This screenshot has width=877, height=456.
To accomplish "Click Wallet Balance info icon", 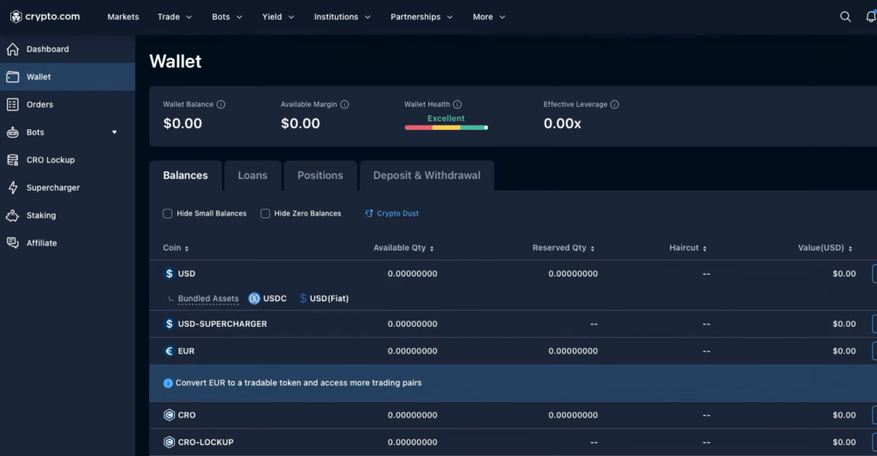I will [x=221, y=104].
